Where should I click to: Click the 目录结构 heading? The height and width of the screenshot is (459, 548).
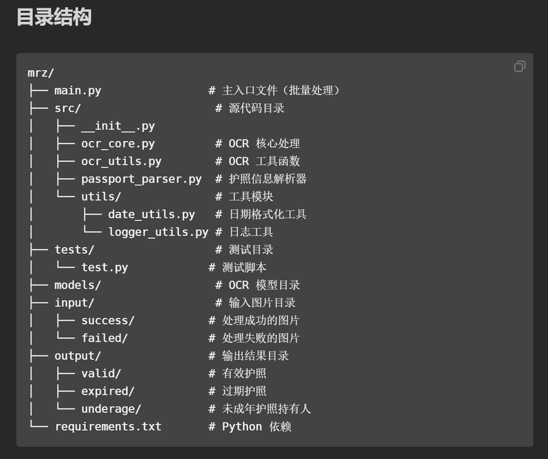click(53, 17)
